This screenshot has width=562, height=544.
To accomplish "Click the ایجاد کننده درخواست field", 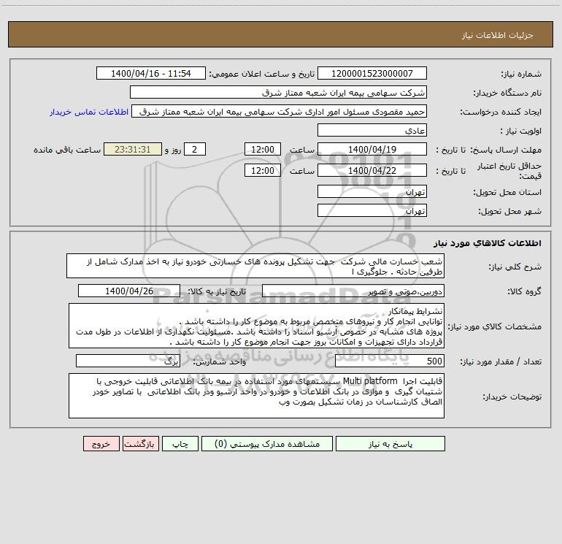I will (280, 111).
